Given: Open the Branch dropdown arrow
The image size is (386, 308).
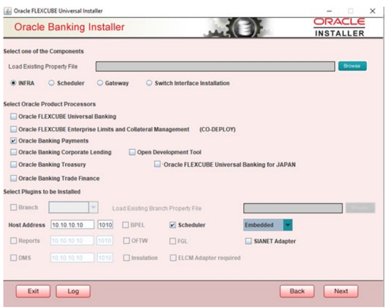Looking at the screenshot, I should coord(93,207).
